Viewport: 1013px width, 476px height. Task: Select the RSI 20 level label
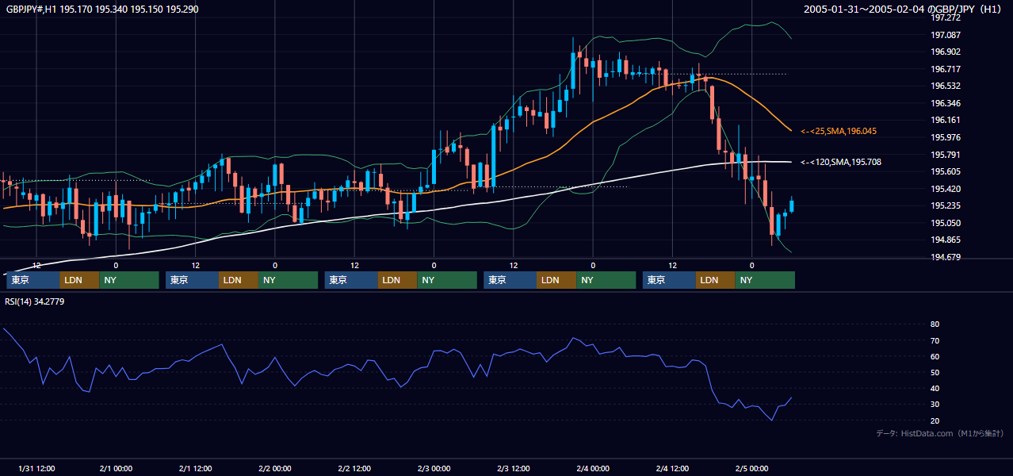tap(935, 420)
